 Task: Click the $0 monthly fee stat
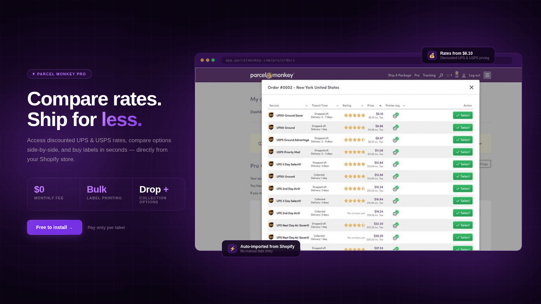53,194
